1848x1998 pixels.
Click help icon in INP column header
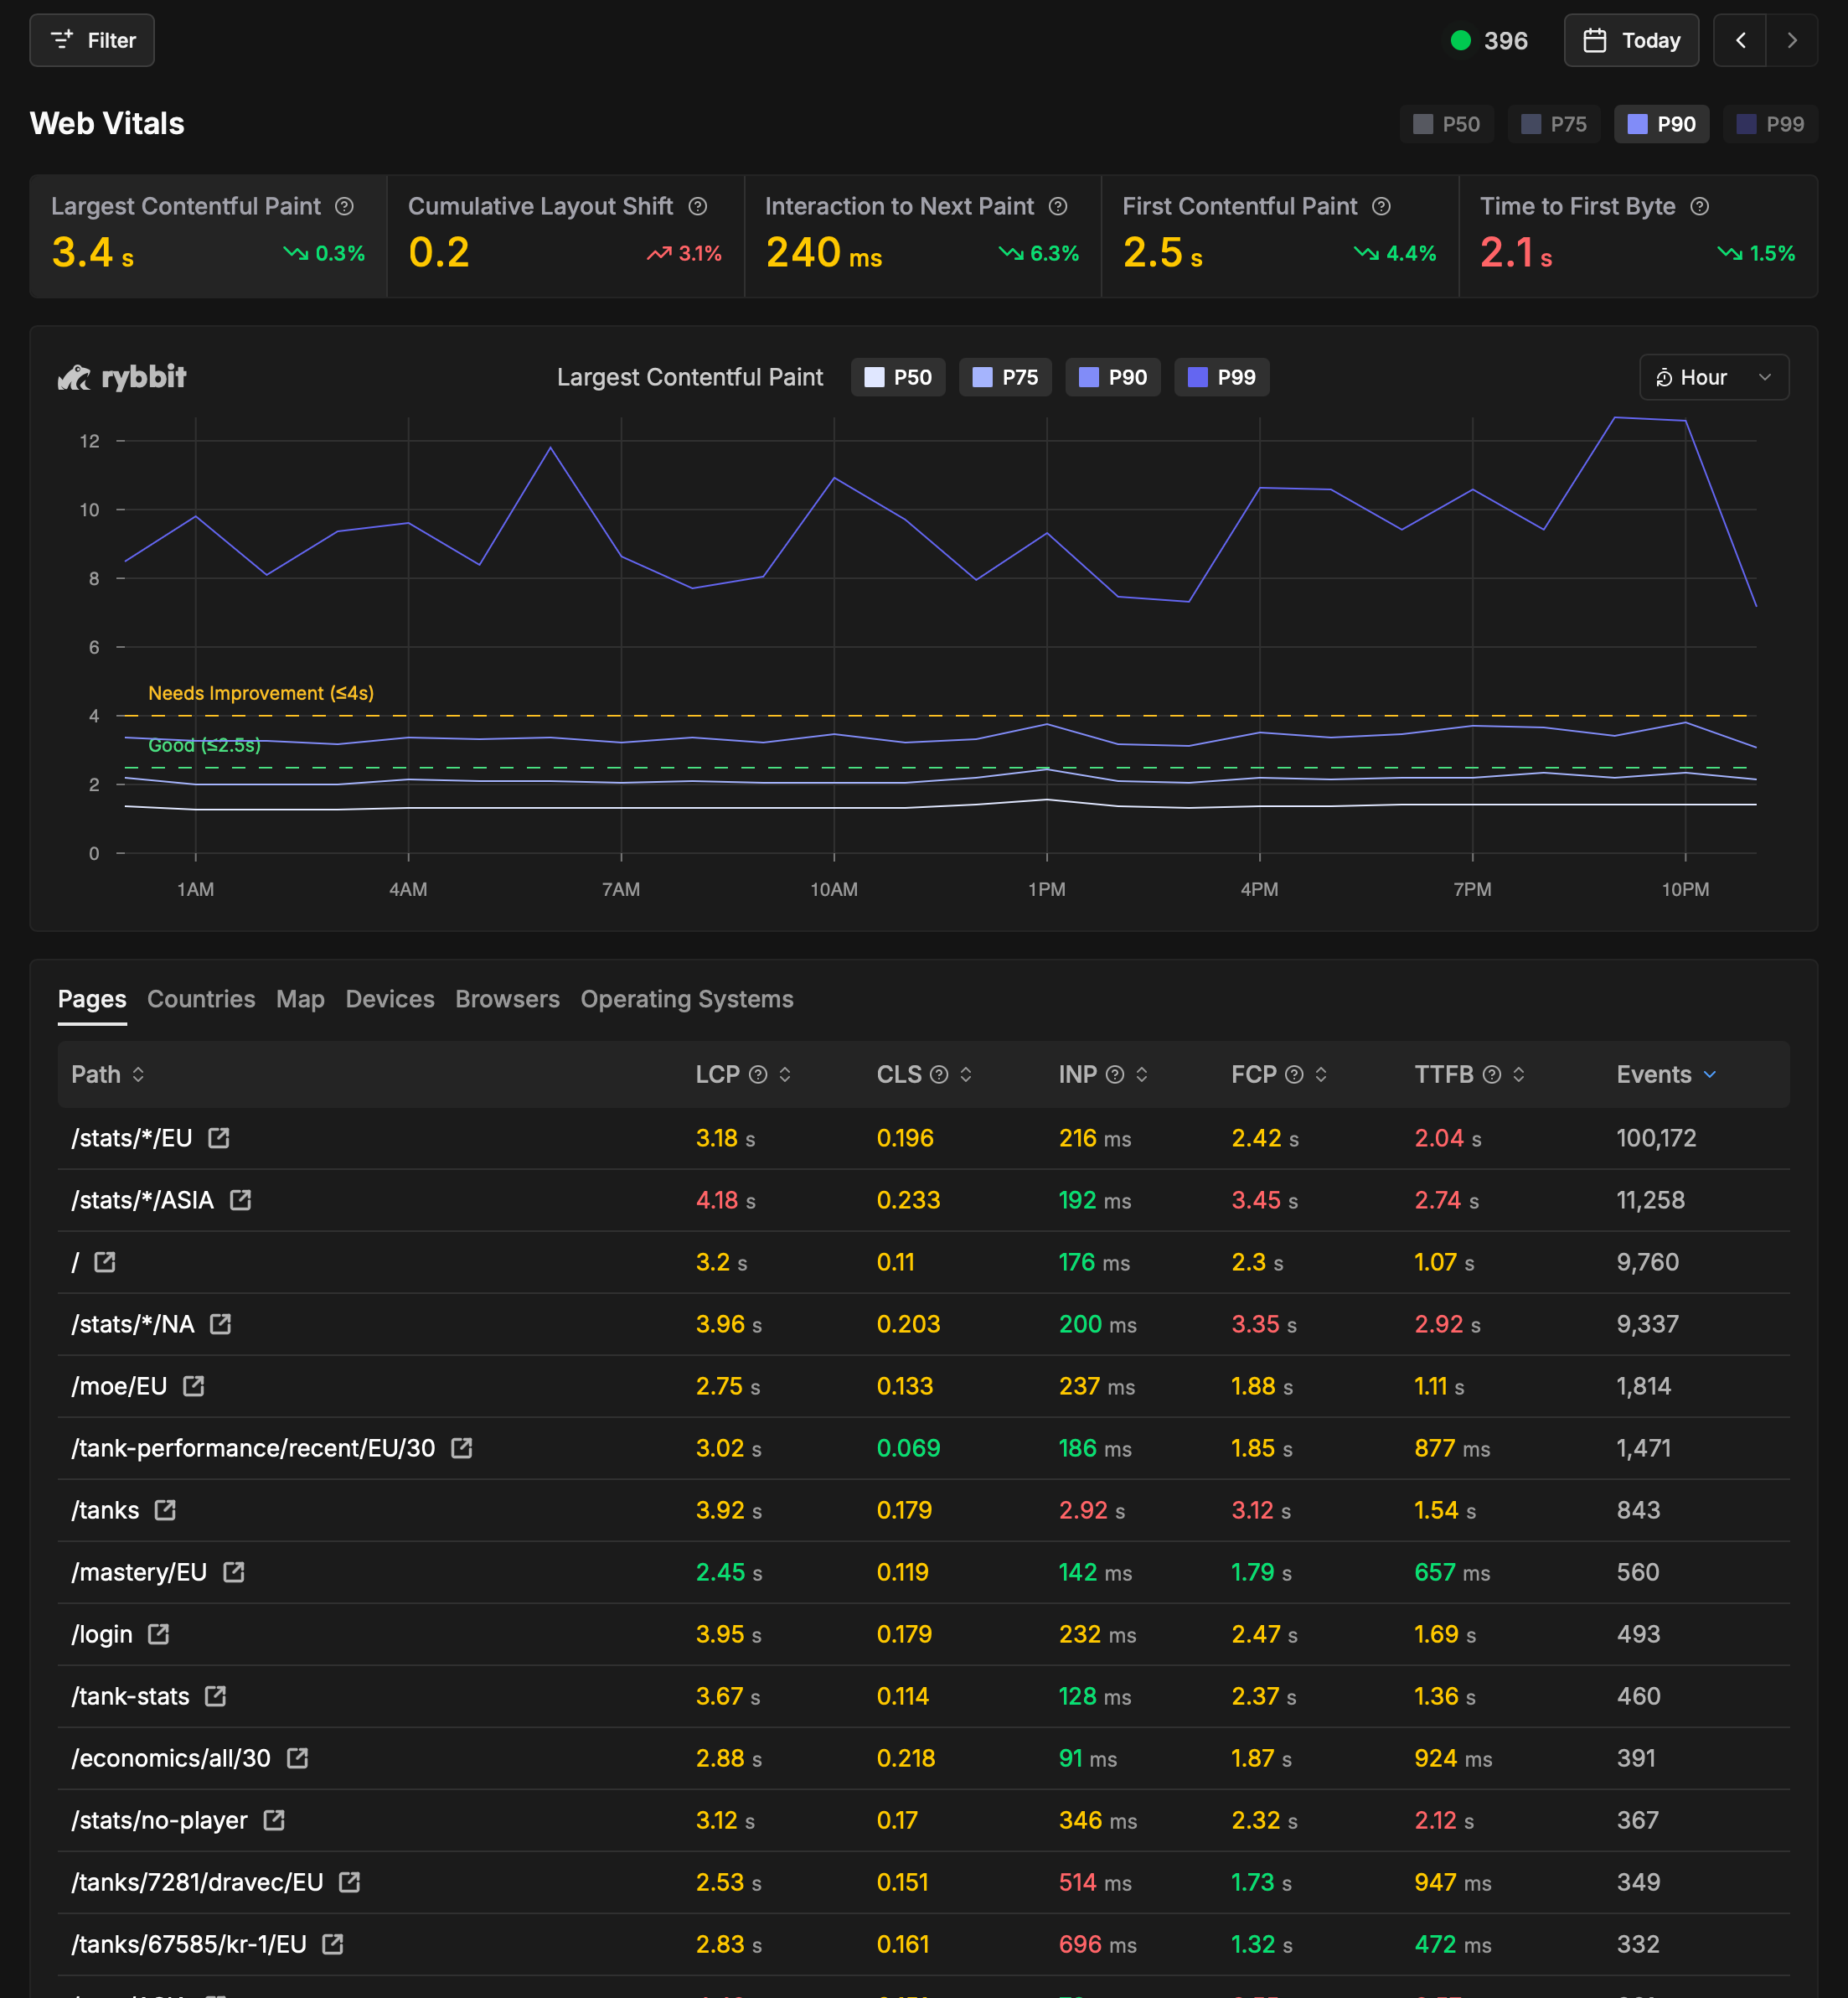(x=1115, y=1074)
